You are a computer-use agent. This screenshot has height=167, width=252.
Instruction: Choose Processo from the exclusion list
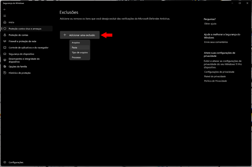[76, 58]
